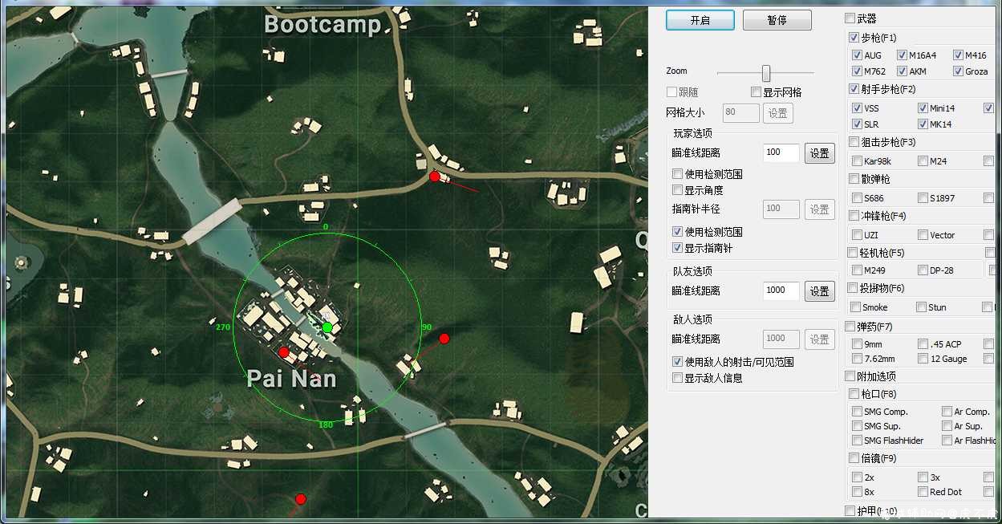Screen dimensions: 1002x524
Task: Check the Red Dot scope checkbox
Action: pyautogui.click(x=923, y=492)
